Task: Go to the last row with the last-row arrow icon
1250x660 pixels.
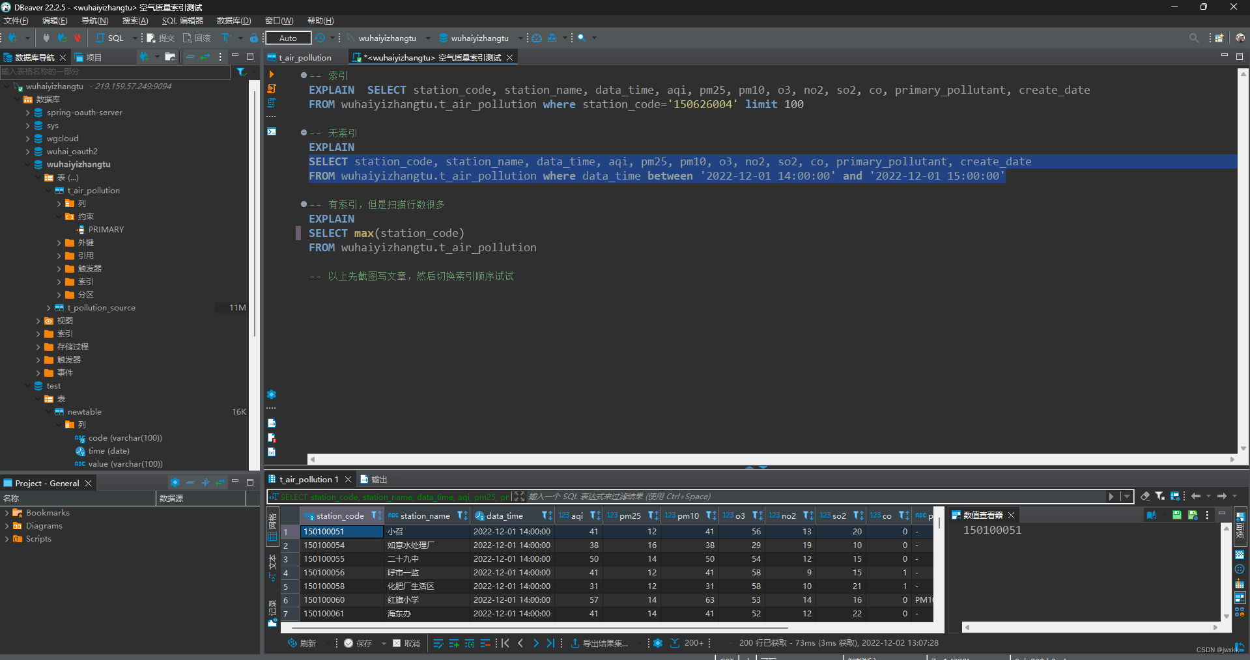Action: (551, 643)
